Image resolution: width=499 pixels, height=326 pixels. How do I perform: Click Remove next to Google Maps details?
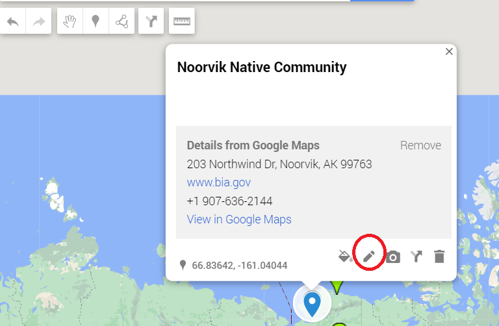(x=420, y=145)
